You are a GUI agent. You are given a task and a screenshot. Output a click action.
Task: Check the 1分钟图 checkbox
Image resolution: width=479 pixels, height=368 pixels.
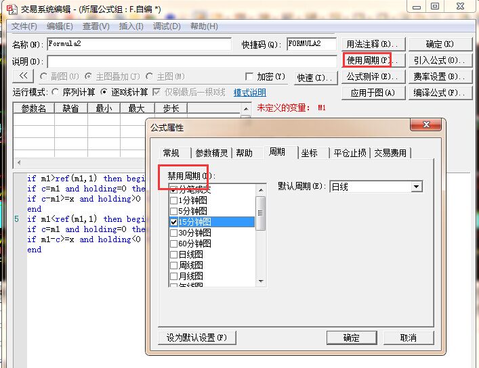tap(174, 200)
